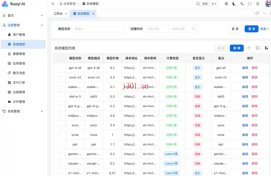Select the checkbox on the luma row
Viewport: 271px width, 176px height.
tap(59, 135)
